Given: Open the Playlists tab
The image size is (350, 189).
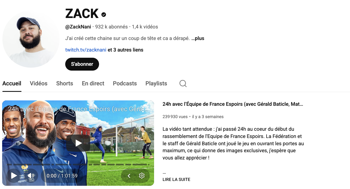Looking at the screenshot, I should point(156,83).
